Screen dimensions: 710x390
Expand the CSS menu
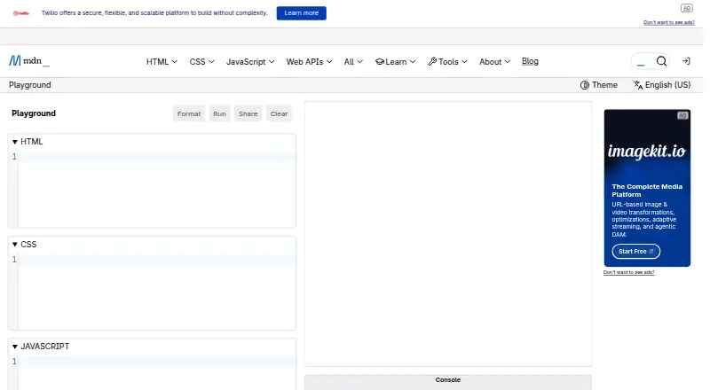click(x=201, y=61)
